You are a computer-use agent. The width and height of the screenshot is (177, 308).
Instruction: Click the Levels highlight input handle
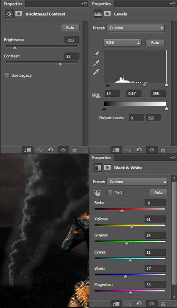pyautogui.click(x=166, y=85)
